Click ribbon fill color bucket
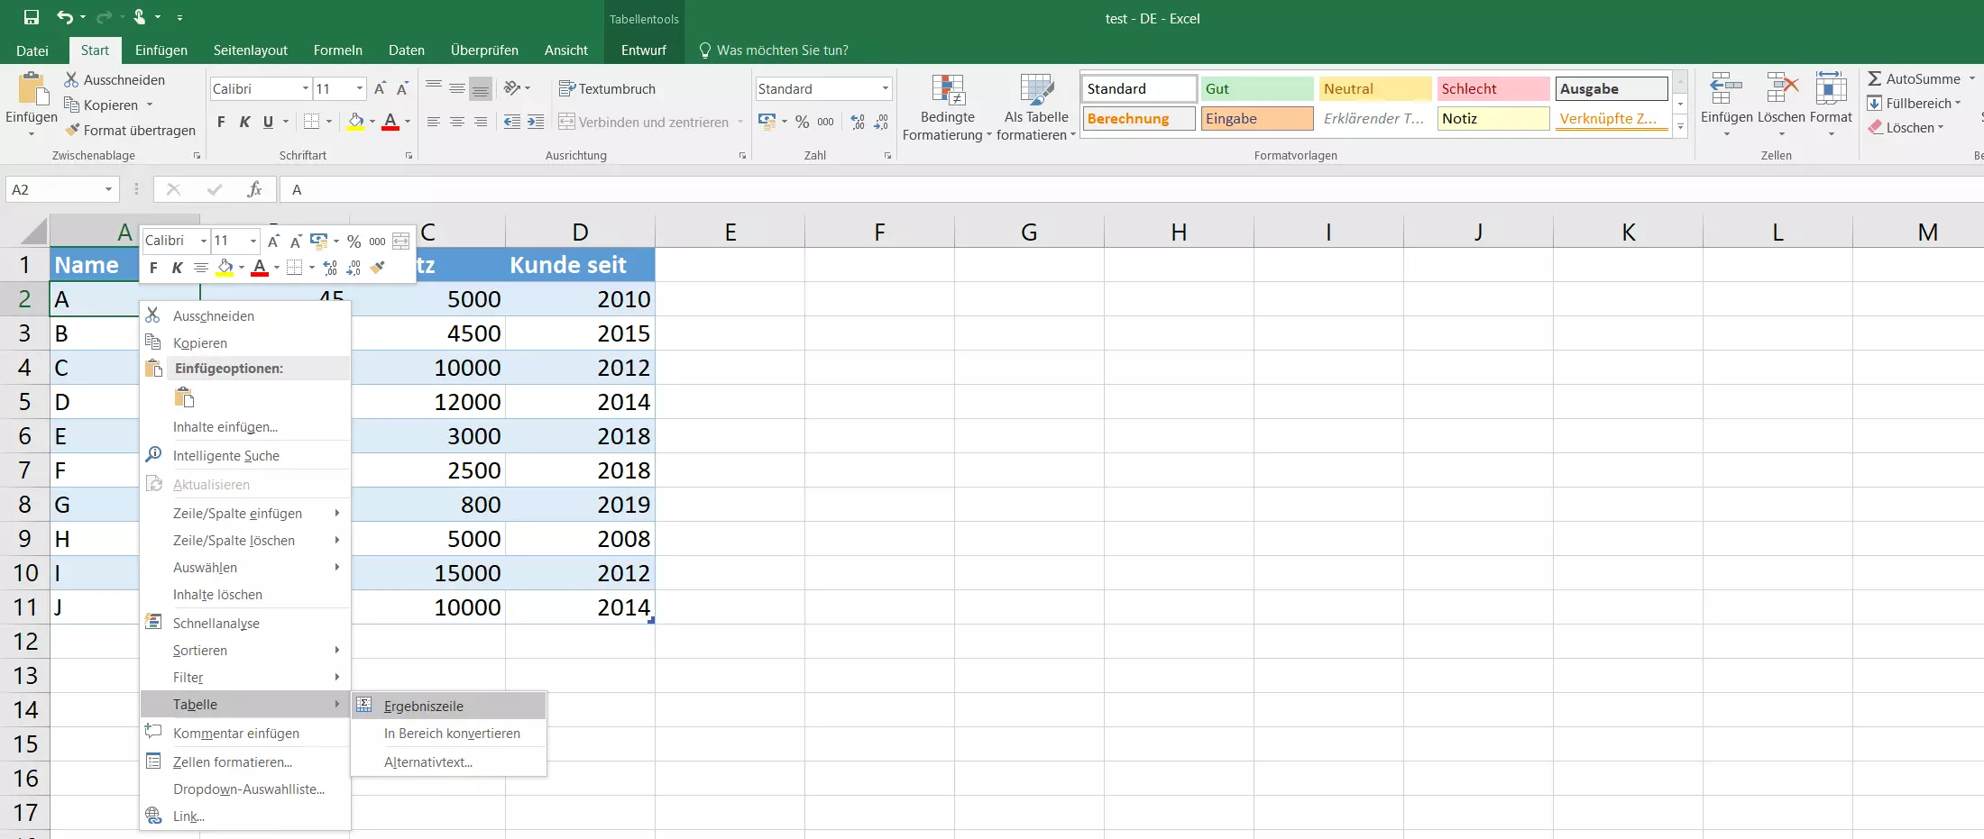This screenshot has height=839, width=1984. click(x=356, y=121)
